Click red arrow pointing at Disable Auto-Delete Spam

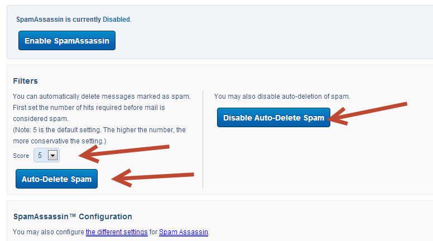367,113
